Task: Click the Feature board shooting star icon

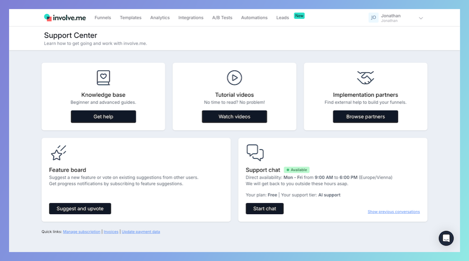Action: point(59,153)
